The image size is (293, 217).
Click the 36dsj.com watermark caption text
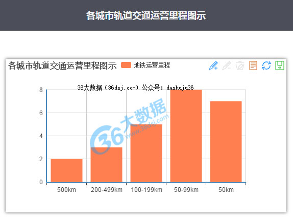(x=135, y=88)
